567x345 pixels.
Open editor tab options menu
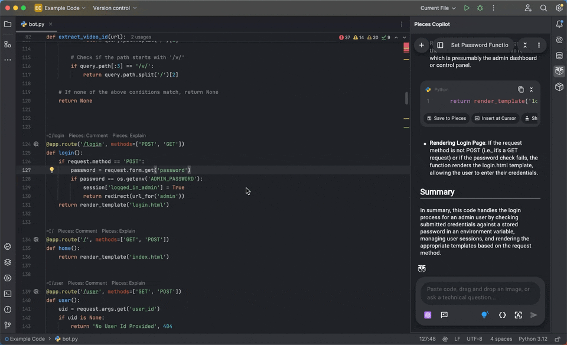pos(402,24)
